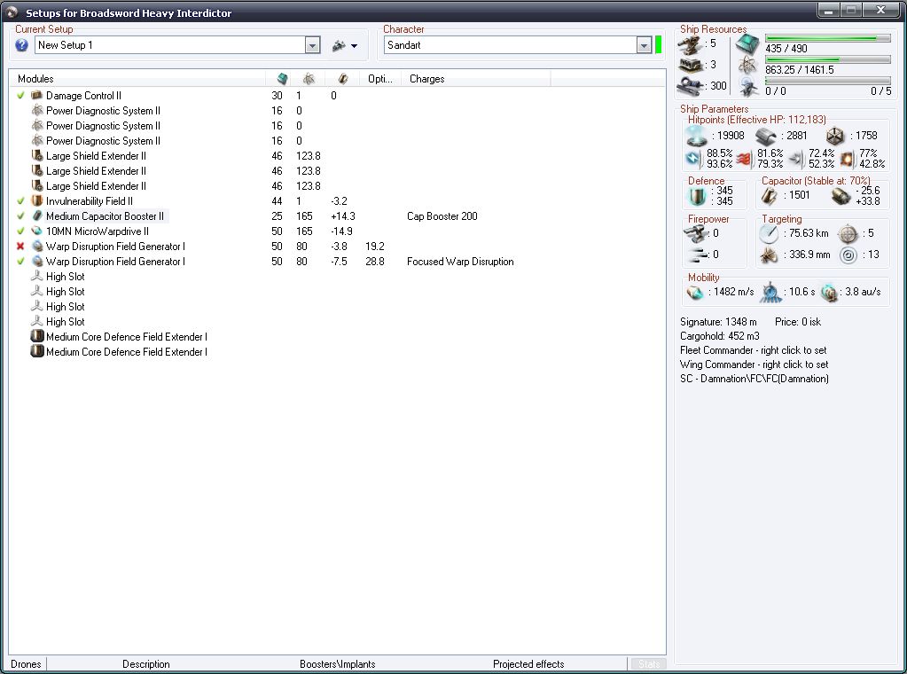Click the Defence shield tank icon
907x674 pixels.
click(x=697, y=196)
